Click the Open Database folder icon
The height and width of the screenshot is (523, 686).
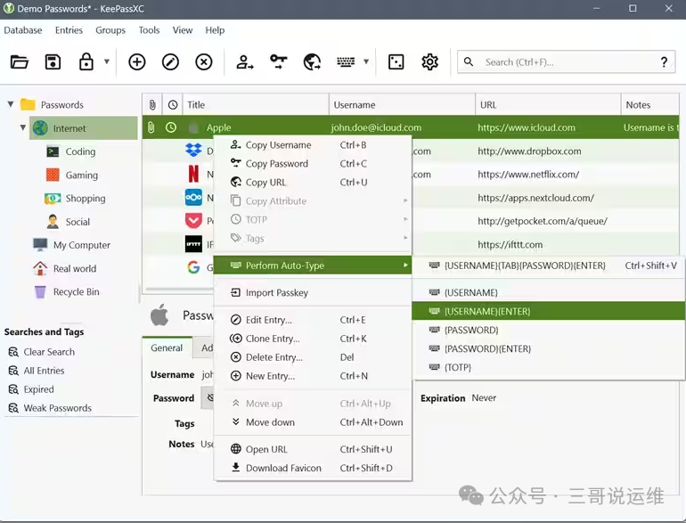tap(20, 61)
